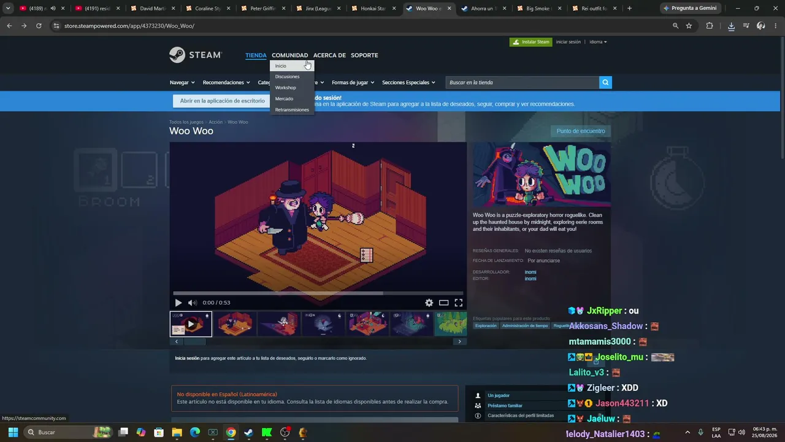Open Microsoft Store from the taskbar
Screen dimensions: 785x442
pos(159,432)
